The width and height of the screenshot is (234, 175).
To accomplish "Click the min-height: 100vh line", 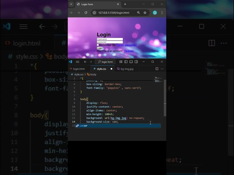I will tap(100, 114).
